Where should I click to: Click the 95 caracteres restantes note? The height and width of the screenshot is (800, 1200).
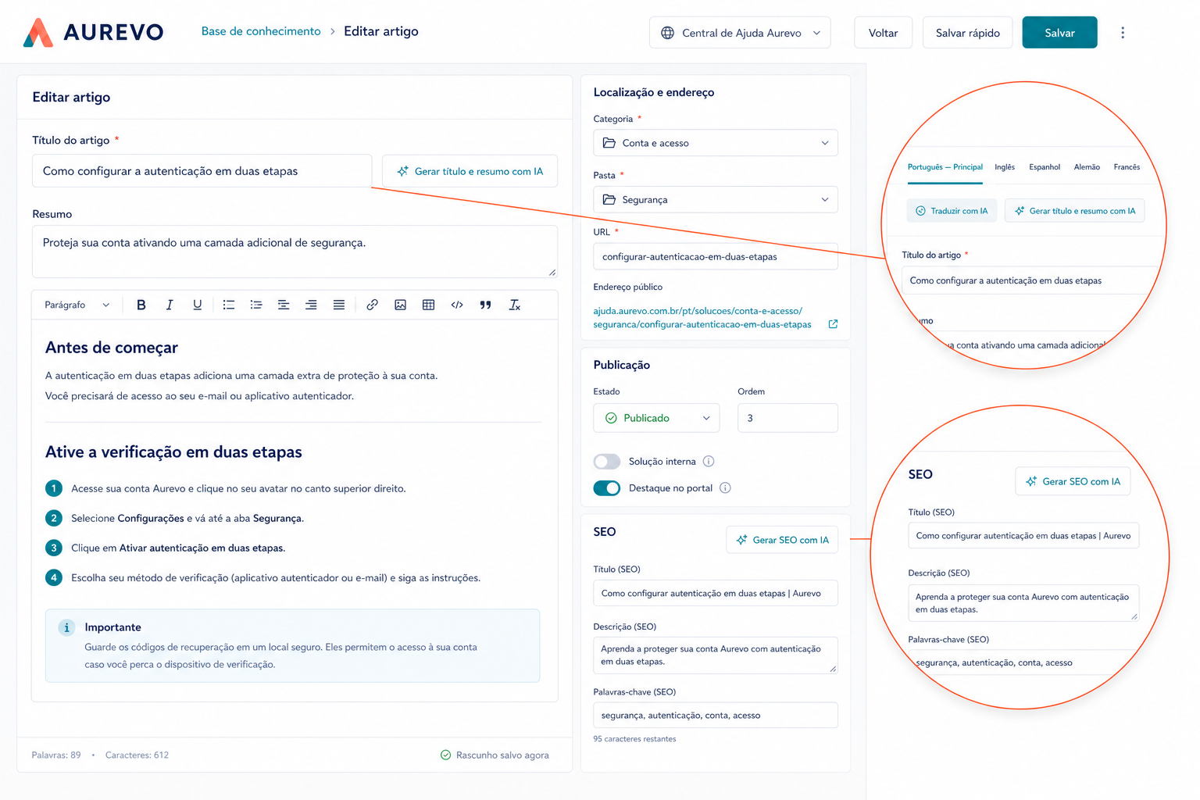pos(634,738)
